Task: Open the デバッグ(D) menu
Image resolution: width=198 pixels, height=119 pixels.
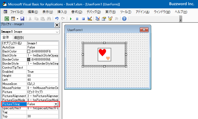Action: coord(94,12)
